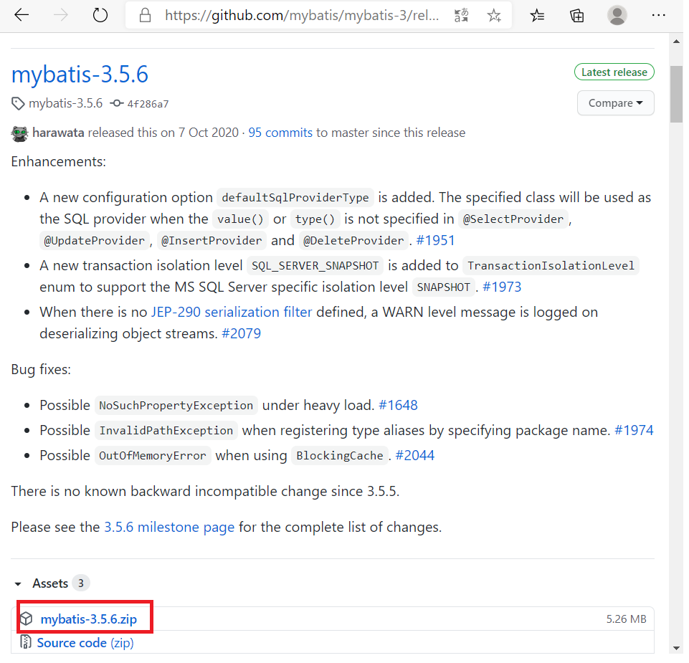Open the 3.5.6 milestone page link
The height and width of the screenshot is (663, 689).
point(169,527)
